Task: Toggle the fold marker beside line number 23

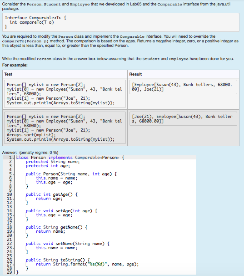Action: [14, 248]
